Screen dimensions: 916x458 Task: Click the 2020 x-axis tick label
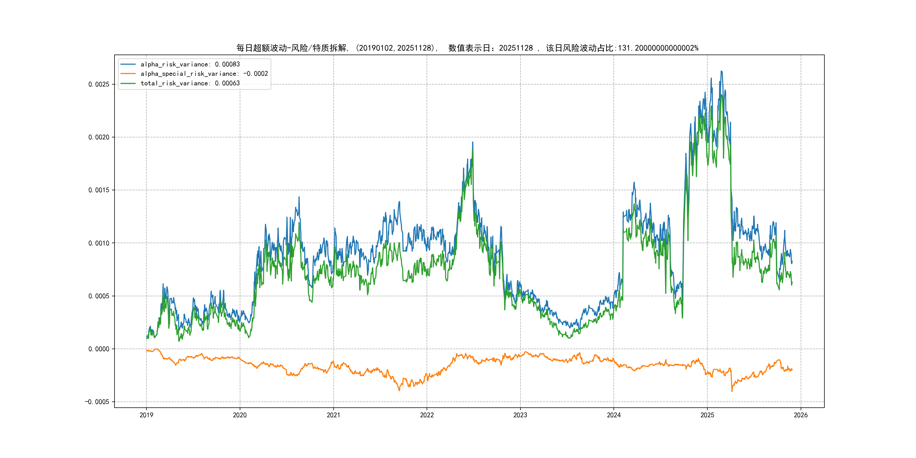pos(240,415)
